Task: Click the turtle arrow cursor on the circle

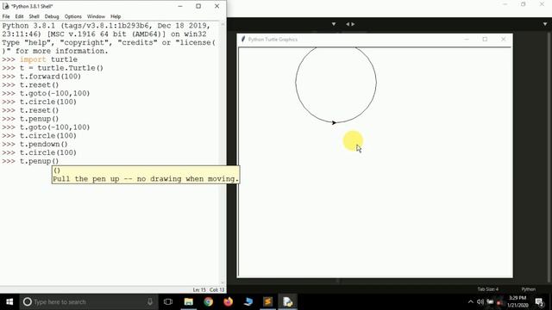Action: [334, 122]
